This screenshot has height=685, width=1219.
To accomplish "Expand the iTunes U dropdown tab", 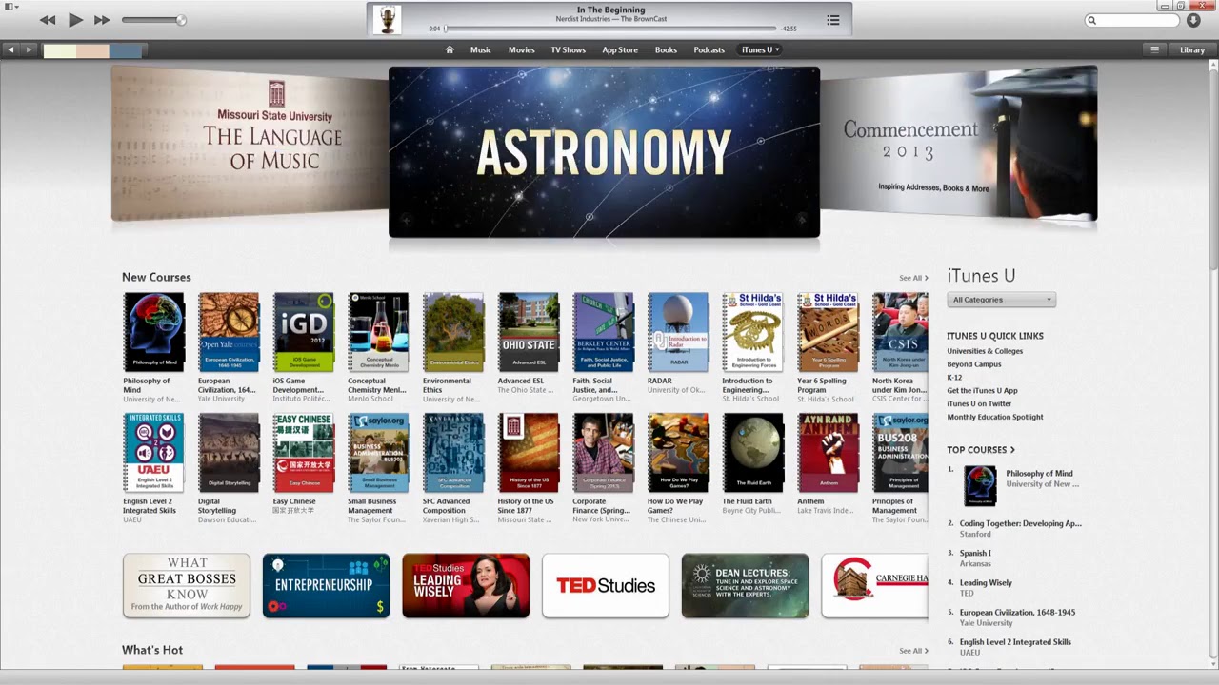I will coord(760,49).
